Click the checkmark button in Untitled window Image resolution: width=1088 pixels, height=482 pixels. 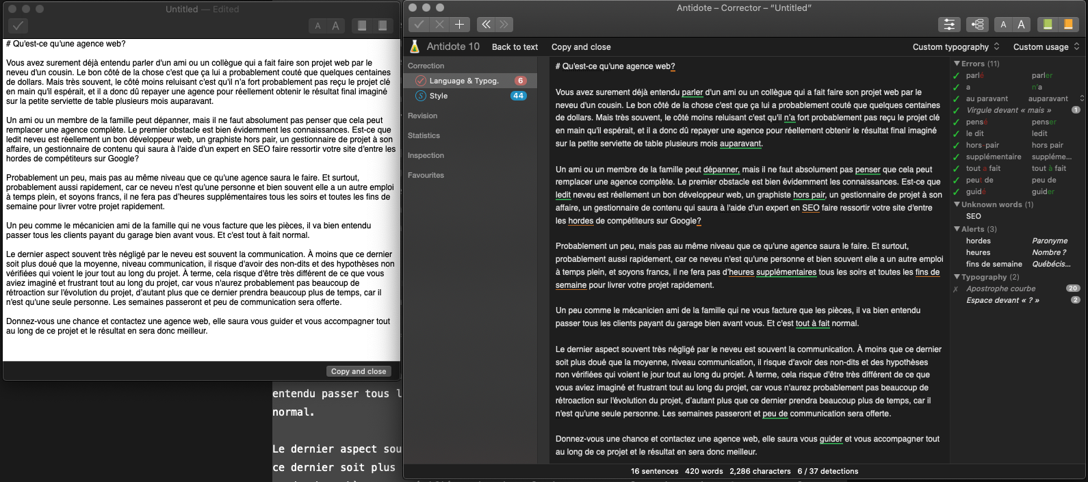coord(18,26)
